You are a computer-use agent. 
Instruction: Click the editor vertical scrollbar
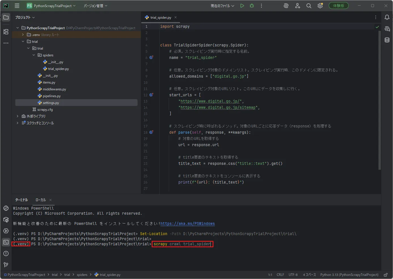point(380,100)
